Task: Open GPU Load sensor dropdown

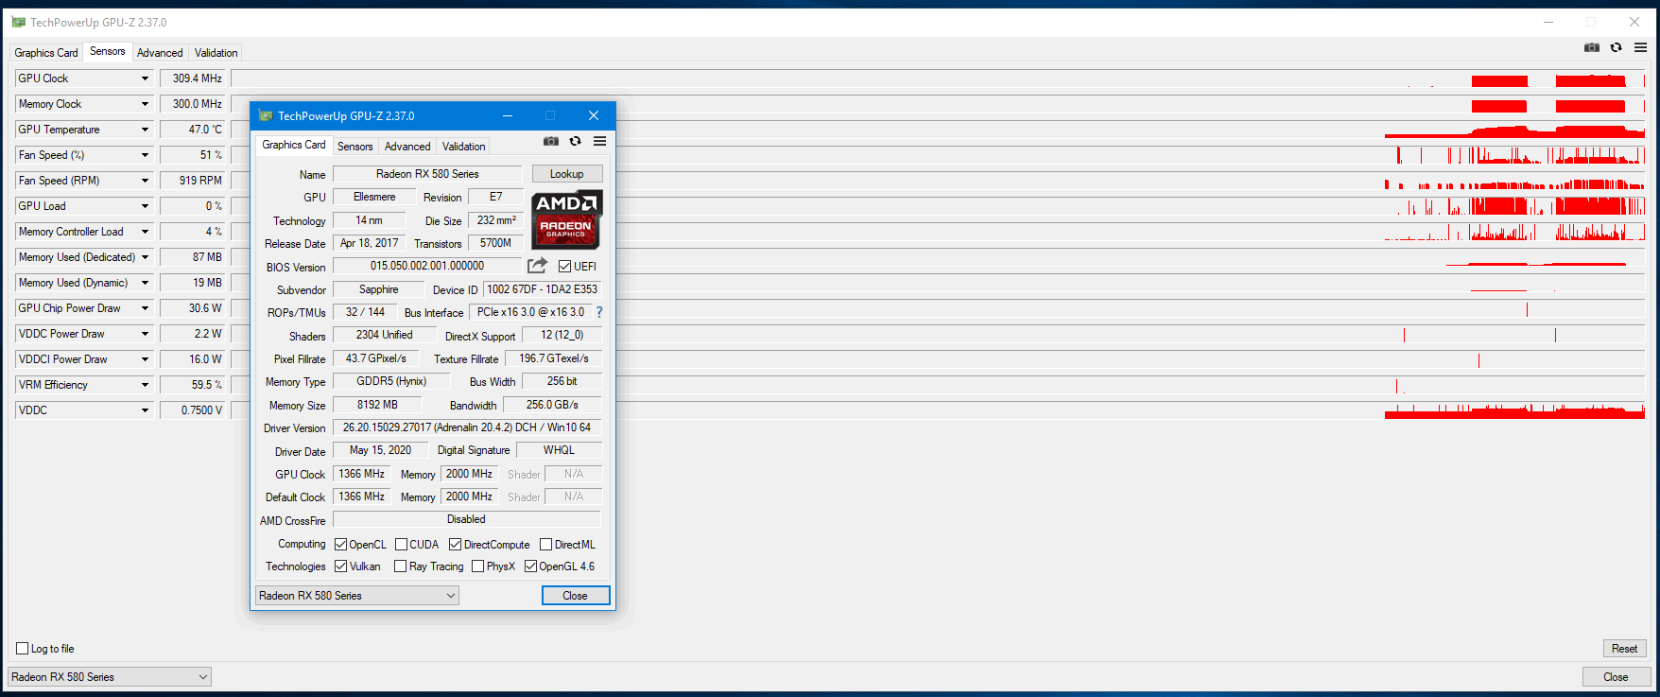Action: coord(145,206)
